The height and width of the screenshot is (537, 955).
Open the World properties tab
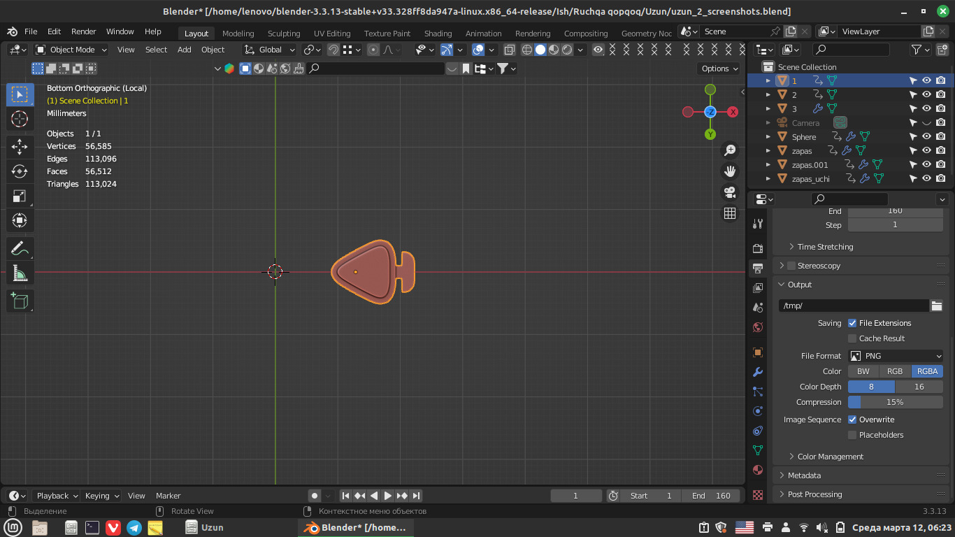pos(758,327)
